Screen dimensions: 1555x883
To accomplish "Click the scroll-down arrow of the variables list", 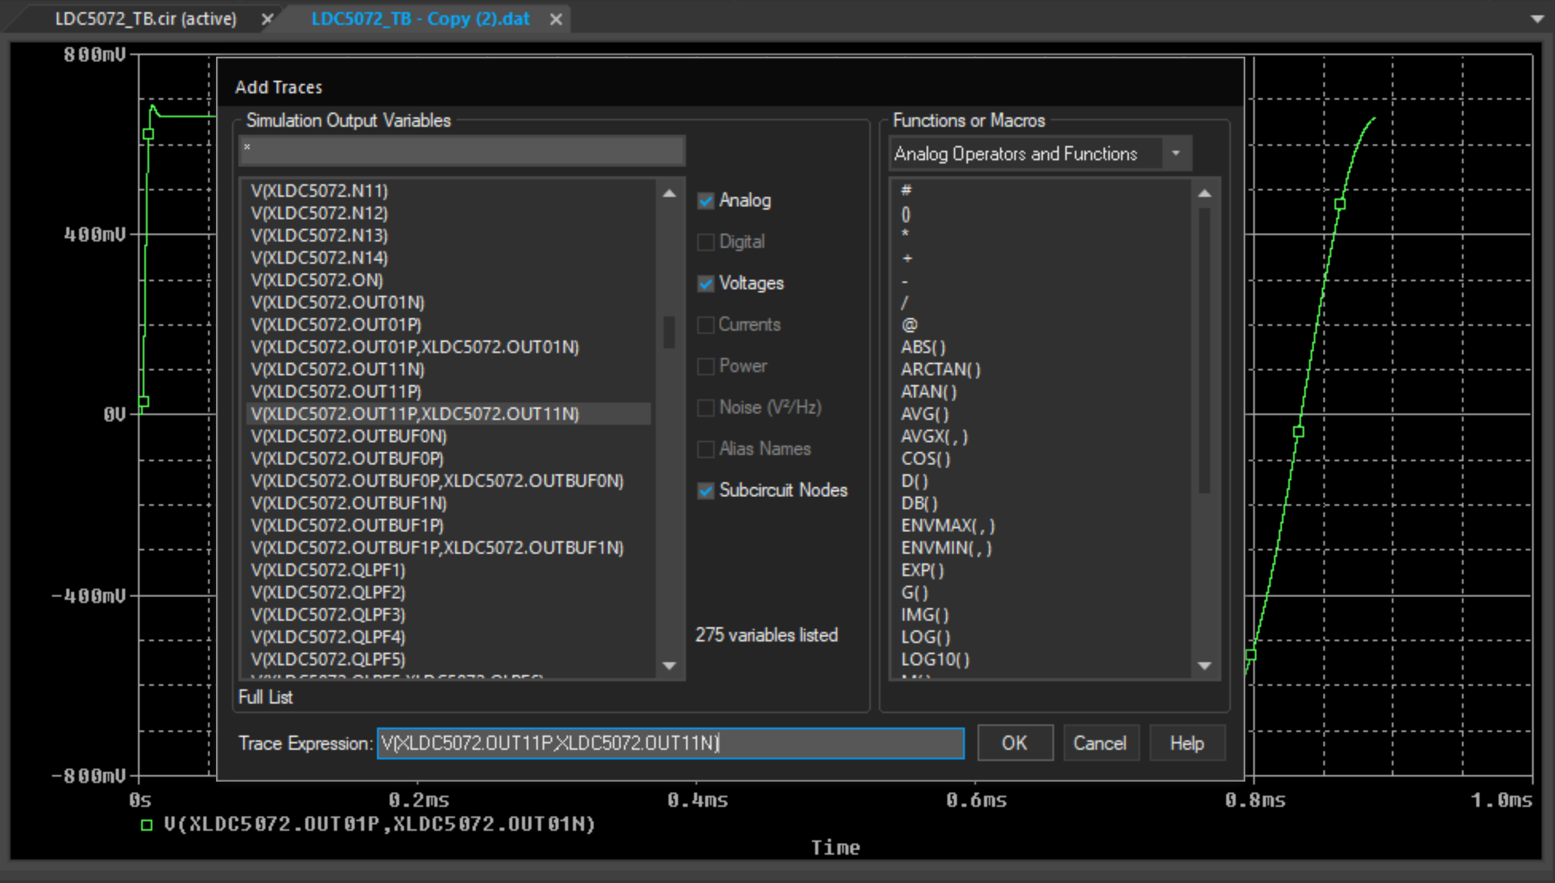I will click(x=668, y=665).
